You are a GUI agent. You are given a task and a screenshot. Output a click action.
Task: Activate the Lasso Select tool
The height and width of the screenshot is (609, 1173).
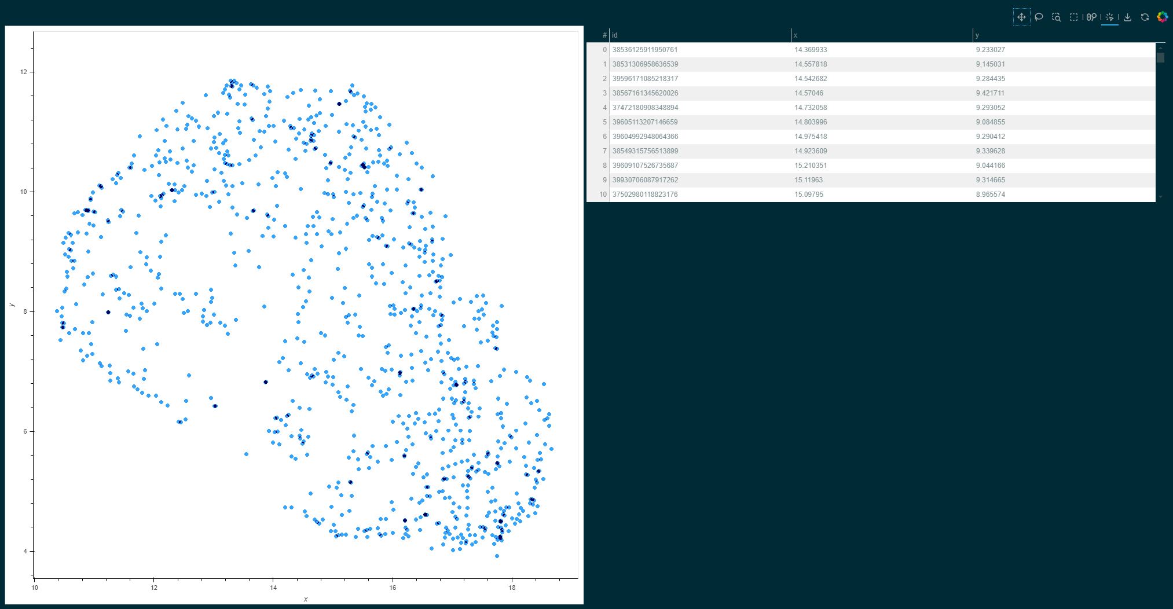point(1039,17)
